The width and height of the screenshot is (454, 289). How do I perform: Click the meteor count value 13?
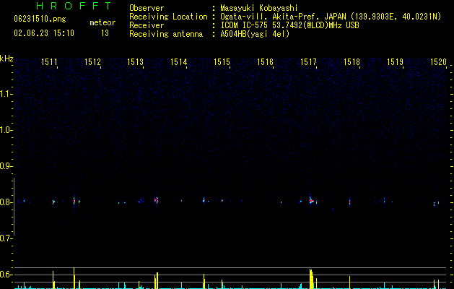pyautogui.click(x=105, y=33)
